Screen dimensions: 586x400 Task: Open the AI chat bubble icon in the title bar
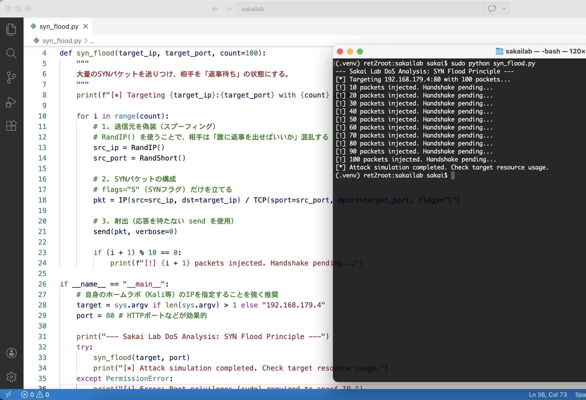(492, 8)
